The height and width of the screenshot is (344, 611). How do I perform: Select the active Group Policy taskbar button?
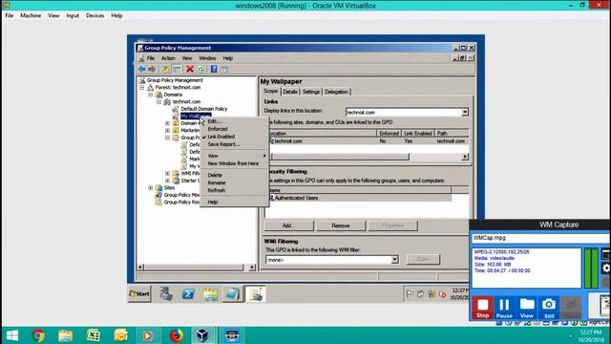pyautogui.click(x=256, y=293)
